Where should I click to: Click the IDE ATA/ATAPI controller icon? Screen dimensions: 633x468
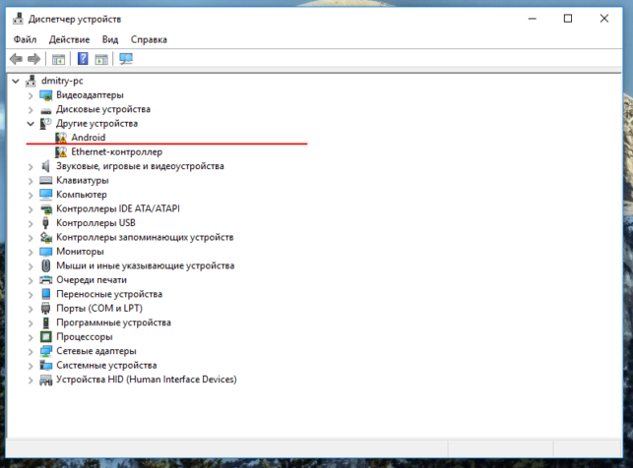[46, 209]
